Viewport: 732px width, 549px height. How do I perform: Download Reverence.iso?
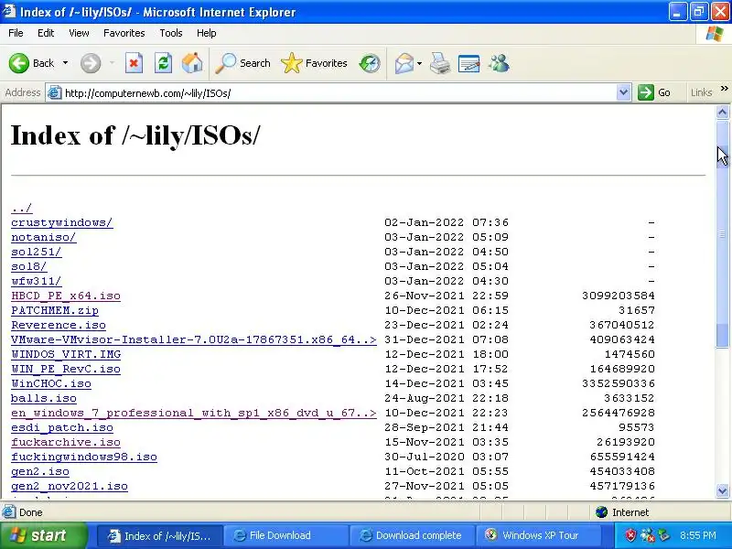pos(59,325)
